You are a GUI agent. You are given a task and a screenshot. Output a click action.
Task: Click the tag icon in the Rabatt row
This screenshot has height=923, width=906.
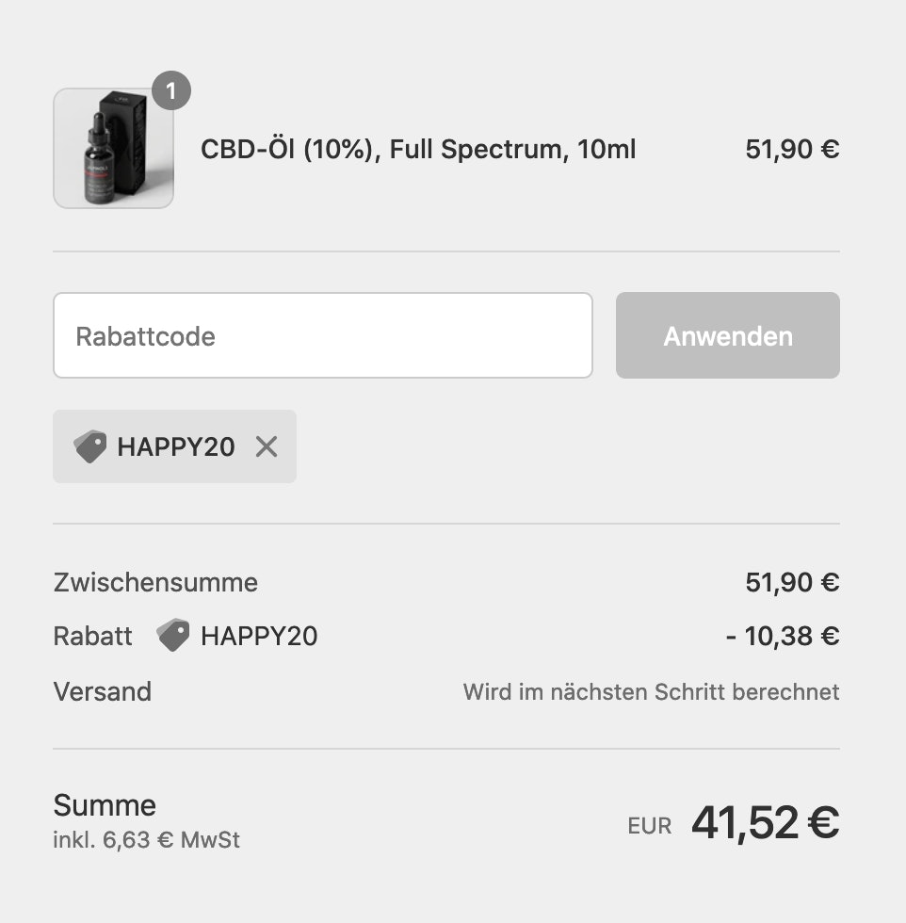click(173, 636)
